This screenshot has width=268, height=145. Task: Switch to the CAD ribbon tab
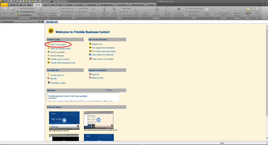point(53,5)
